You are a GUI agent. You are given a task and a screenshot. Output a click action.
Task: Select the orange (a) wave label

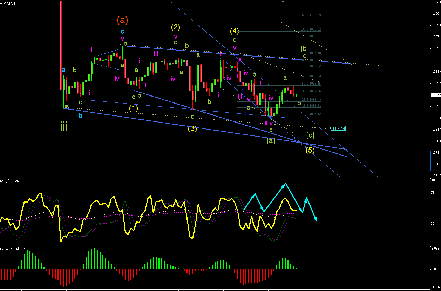122,20
